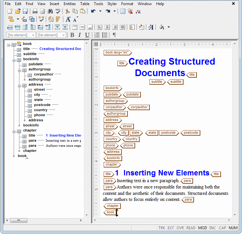This screenshot has height=234, width=242.
Task: Click the Redo arrow icon
Action: coord(108,11)
